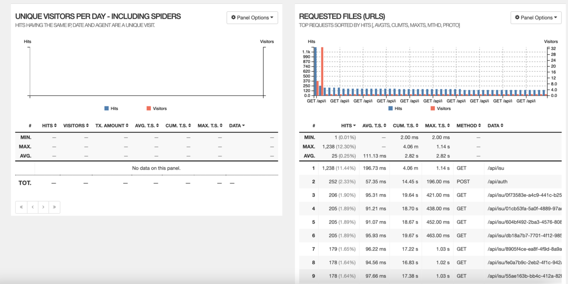Select max hits "1,238 (12.30%)"

pyautogui.click(x=338, y=146)
